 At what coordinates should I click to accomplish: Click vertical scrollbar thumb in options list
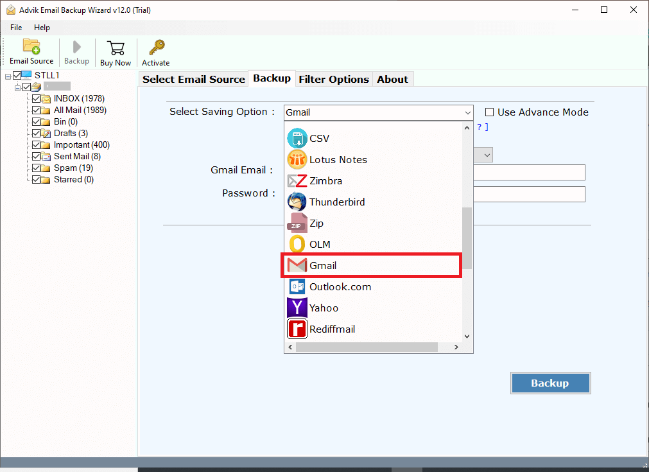[x=467, y=238]
